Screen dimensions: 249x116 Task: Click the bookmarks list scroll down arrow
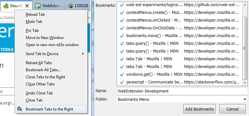click(245, 83)
